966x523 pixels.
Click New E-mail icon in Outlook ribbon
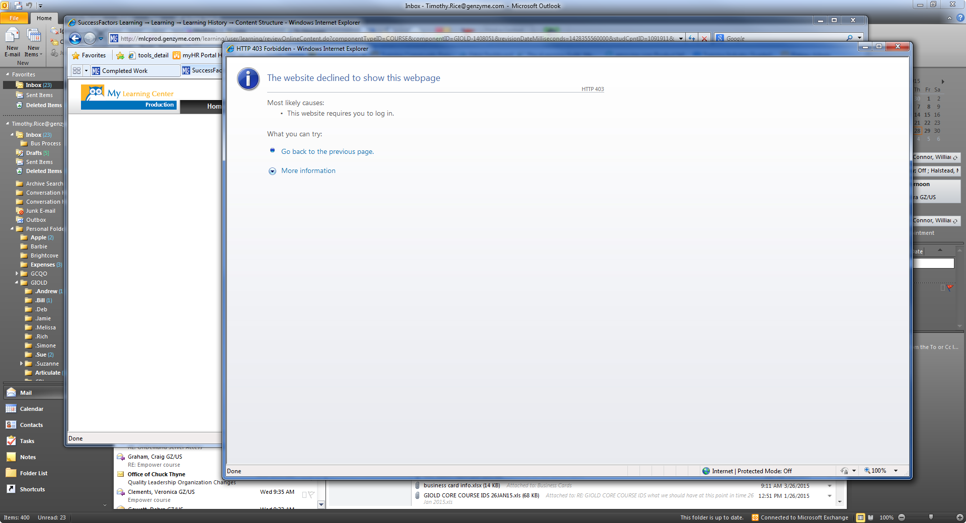coord(12,43)
